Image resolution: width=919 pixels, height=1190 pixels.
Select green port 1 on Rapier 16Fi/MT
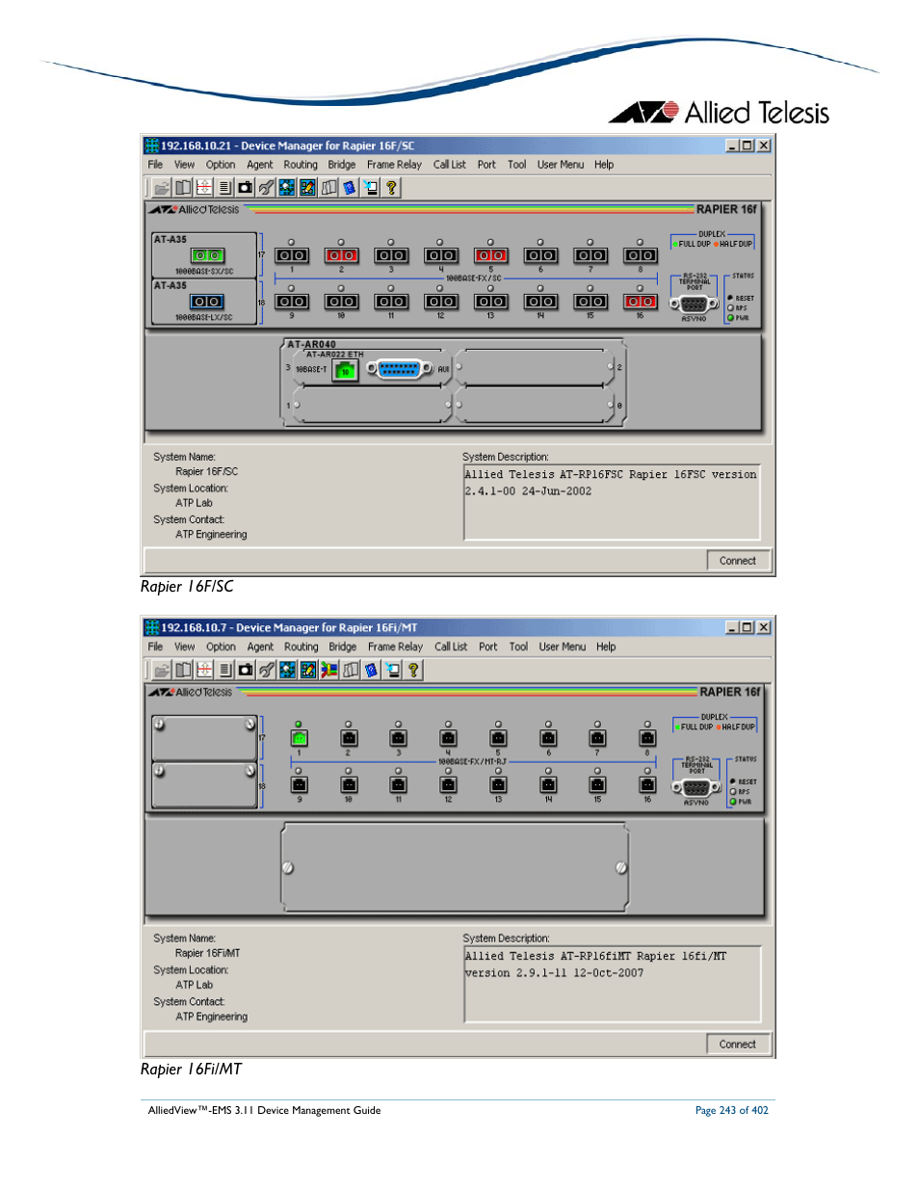coord(299,738)
